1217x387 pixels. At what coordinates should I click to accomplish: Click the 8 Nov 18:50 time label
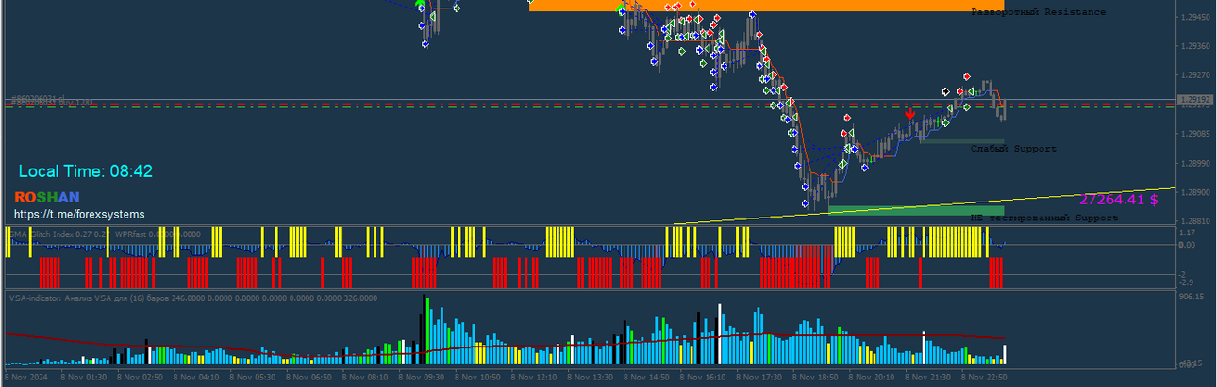pyautogui.click(x=815, y=377)
